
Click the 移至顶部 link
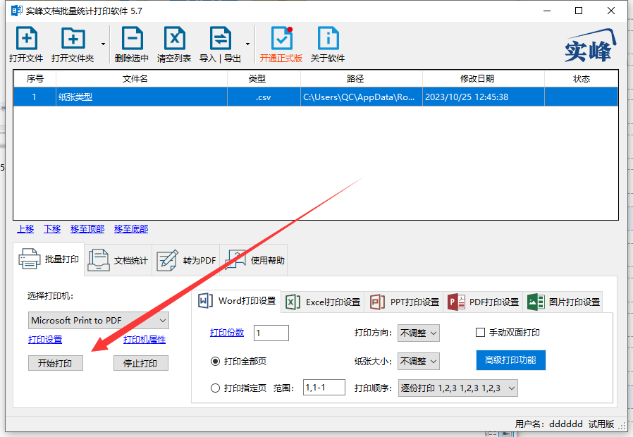click(x=87, y=229)
